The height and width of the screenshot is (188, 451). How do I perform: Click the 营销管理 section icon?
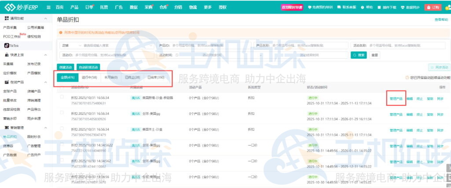pos(7,128)
